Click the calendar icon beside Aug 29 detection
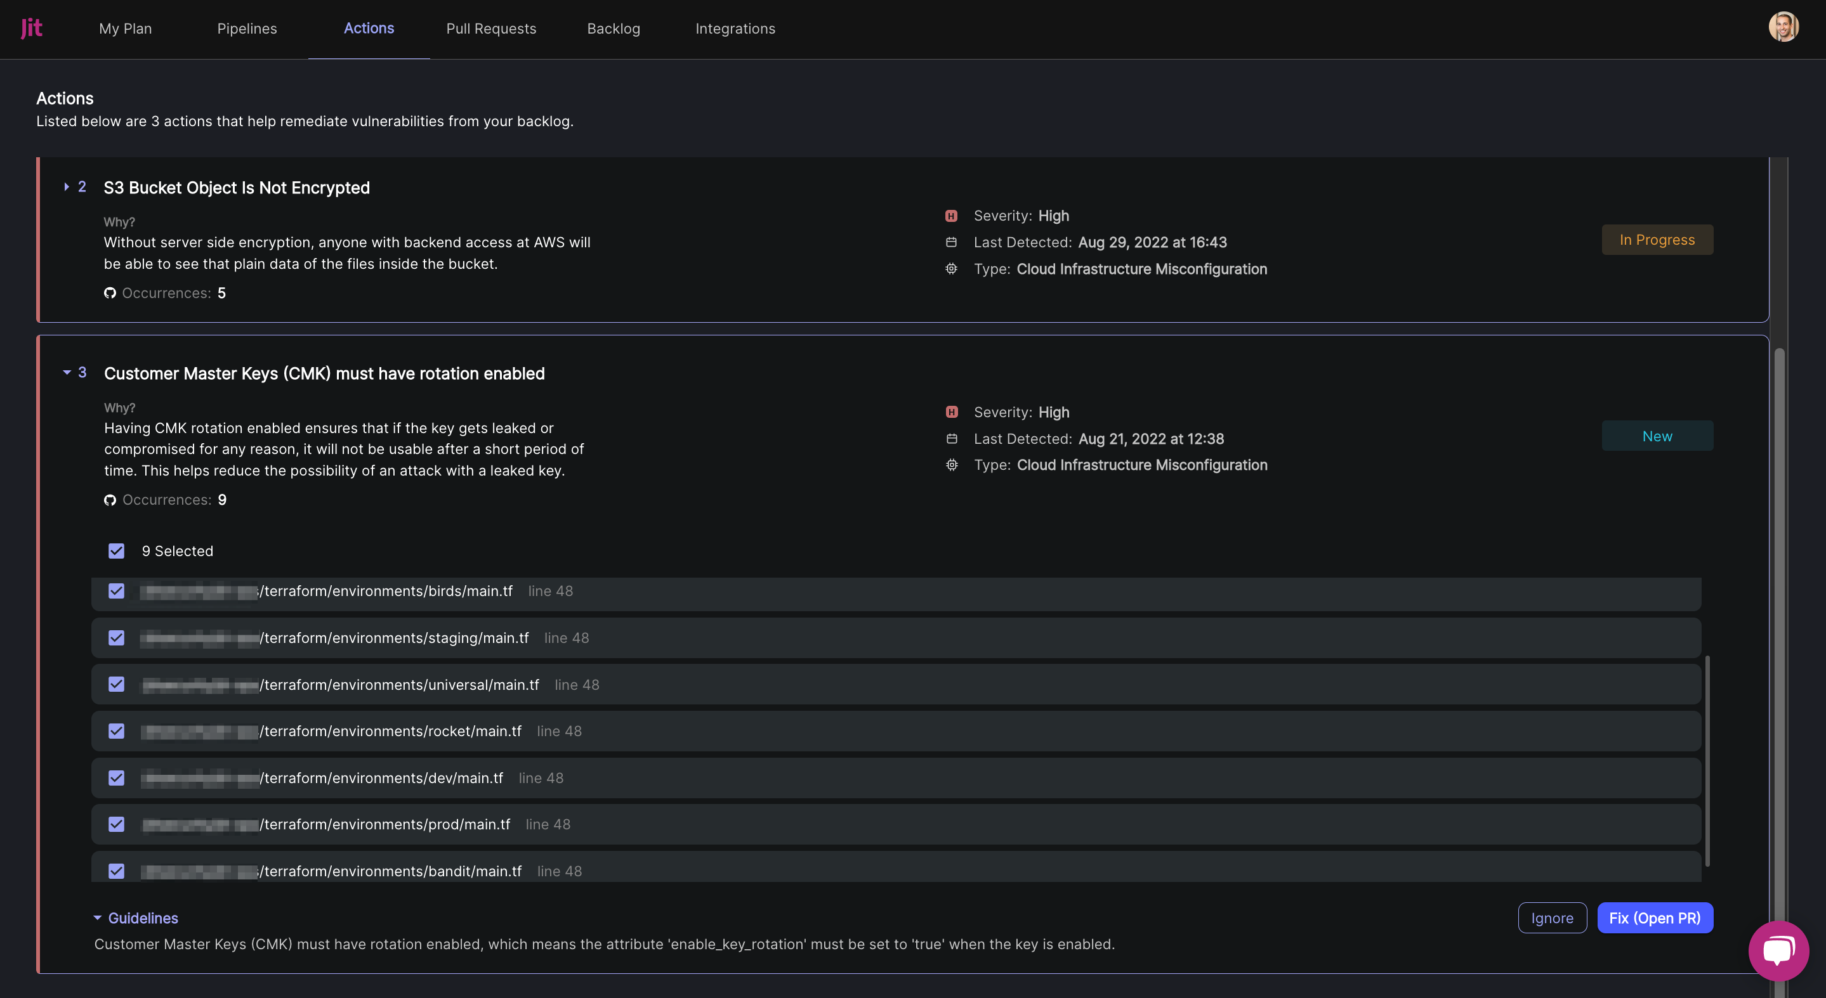The width and height of the screenshot is (1826, 998). tap(951, 242)
